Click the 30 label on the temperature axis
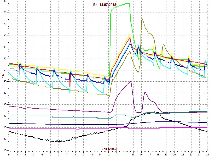 coord(4,116)
